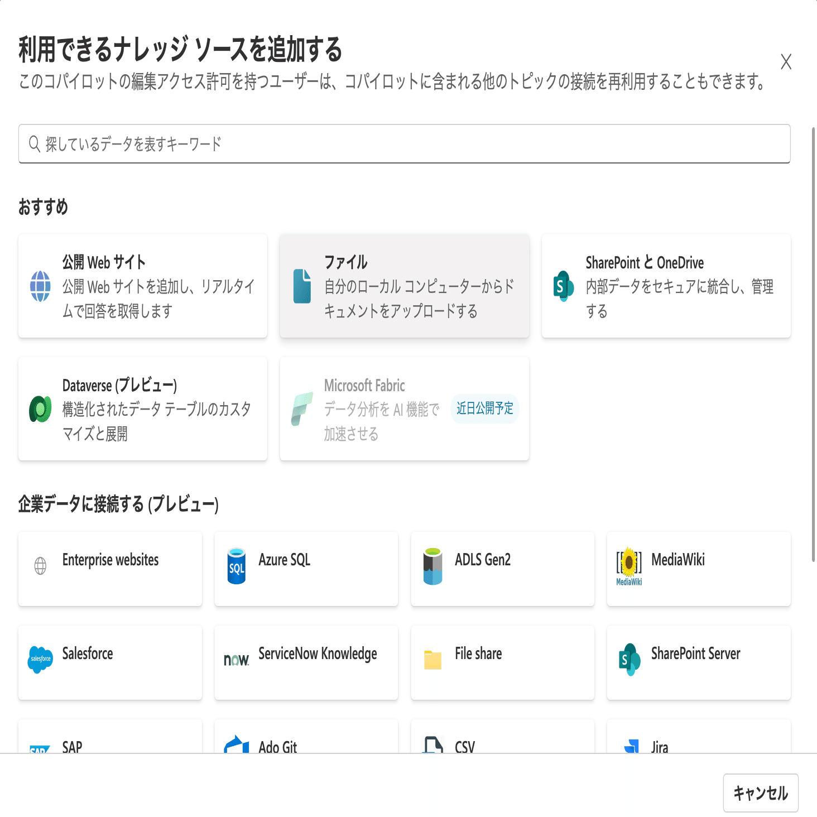
Task: Click the ServiceNow 'now' logo
Action: point(237,660)
